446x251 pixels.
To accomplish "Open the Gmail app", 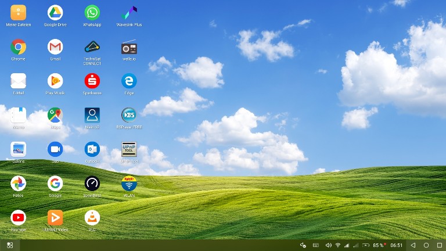I will click(55, 47).
